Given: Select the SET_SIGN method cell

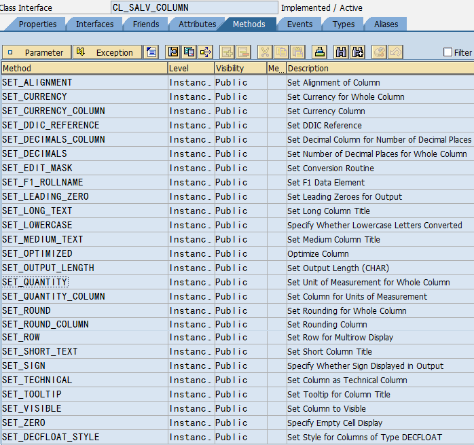Looking at the screenshot, I should [x=84, y=366].
